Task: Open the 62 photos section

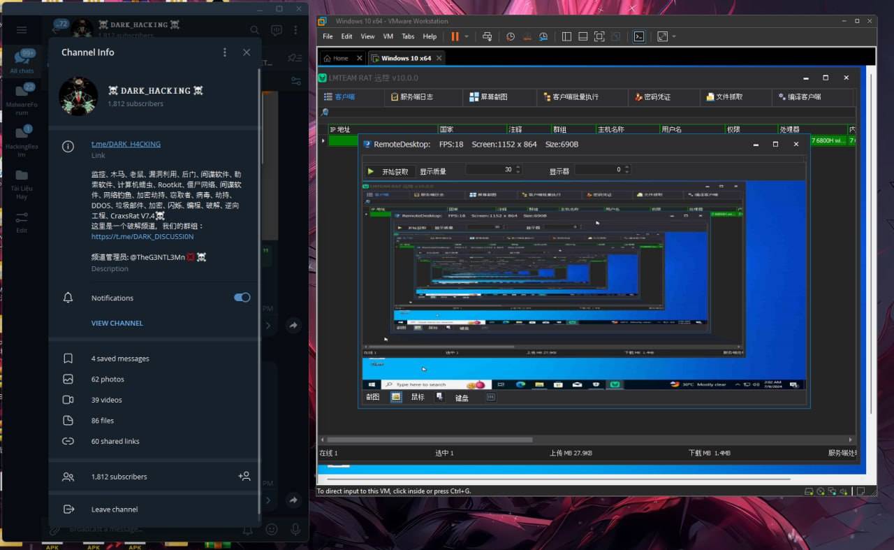Action: 154,379
